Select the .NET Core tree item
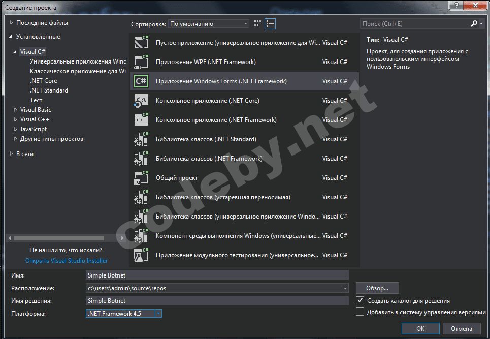This screenshot has height=339, width=490. click(44, 81)
